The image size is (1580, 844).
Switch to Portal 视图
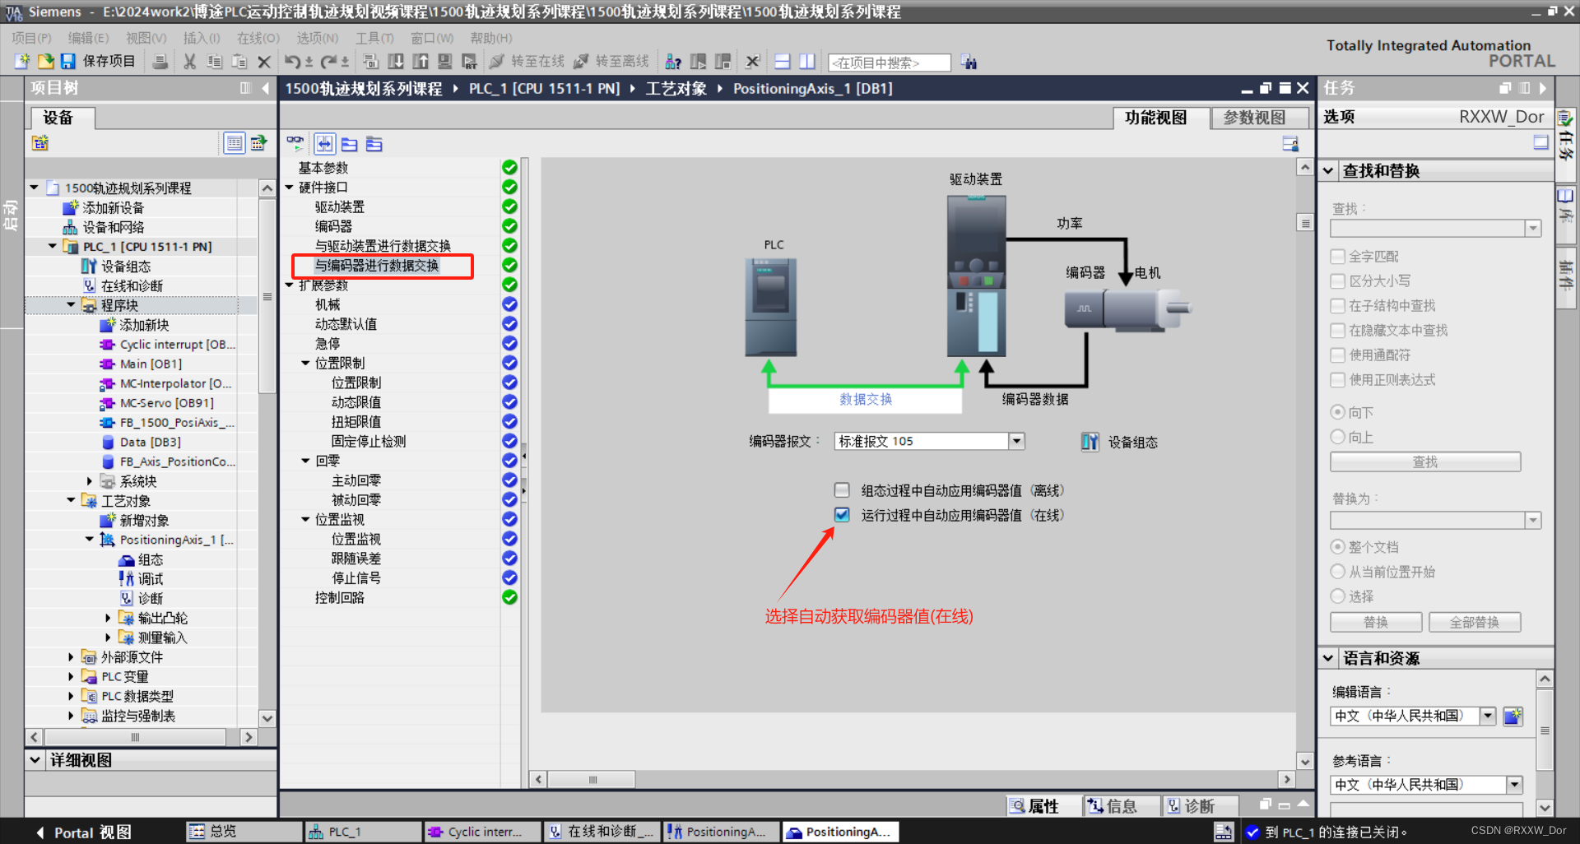click(83, 832)
